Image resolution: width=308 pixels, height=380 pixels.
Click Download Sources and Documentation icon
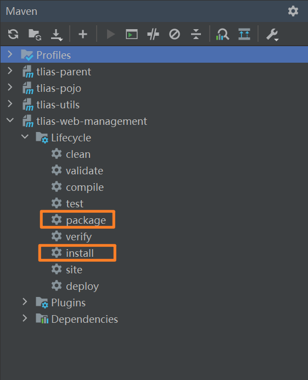pos(57,35)
